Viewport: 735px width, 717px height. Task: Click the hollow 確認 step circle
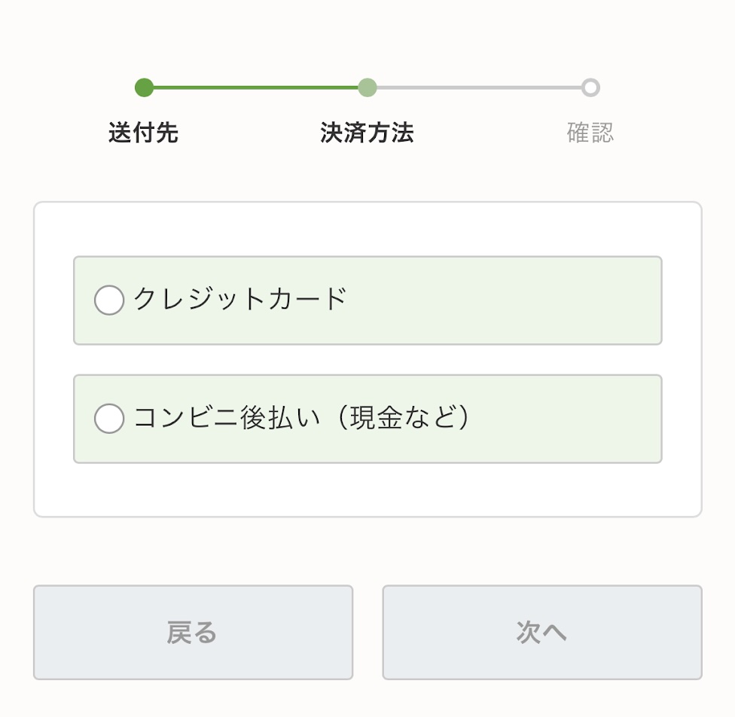click(x=590, y=87)
